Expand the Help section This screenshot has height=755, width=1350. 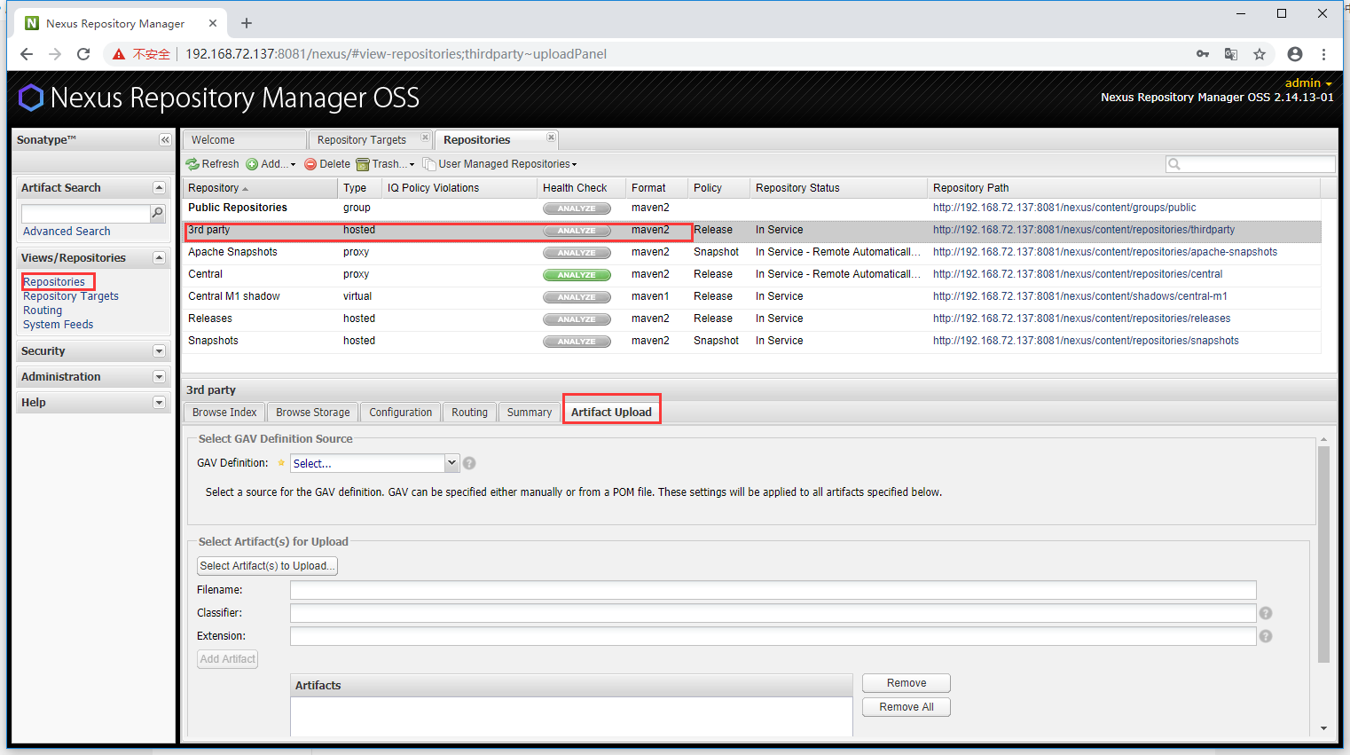point(159,403)
